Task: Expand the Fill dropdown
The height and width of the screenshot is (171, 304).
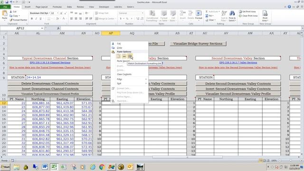Action: click(x=213, y=16)
